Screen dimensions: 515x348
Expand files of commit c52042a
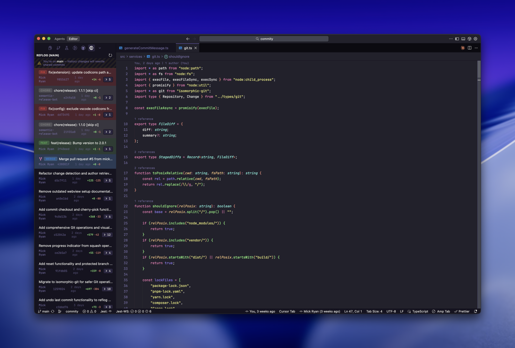tap(107, 235)
